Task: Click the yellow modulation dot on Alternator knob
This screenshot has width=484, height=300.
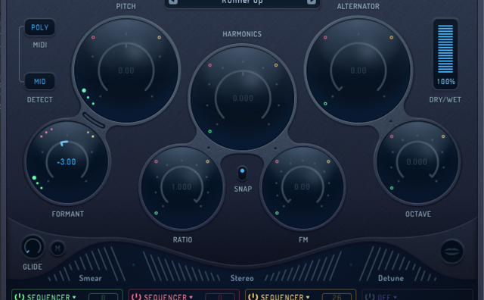Action: click(392, 37)
